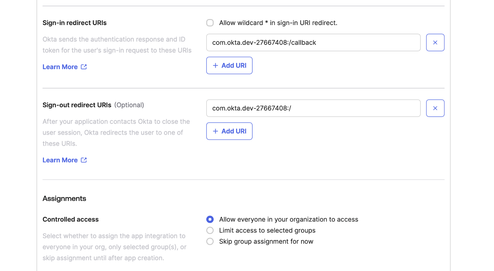Click external link icon under Sign-out redirect URIs
The image size is (494, 271).
tap(84, 160)
